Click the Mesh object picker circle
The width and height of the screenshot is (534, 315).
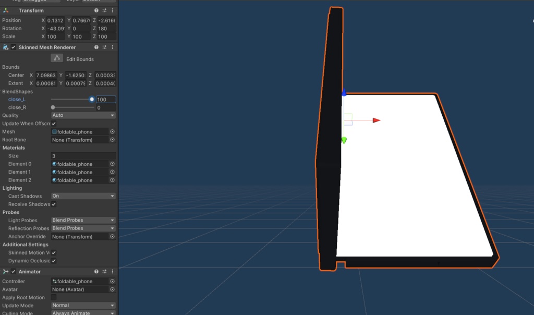point(112,131)
